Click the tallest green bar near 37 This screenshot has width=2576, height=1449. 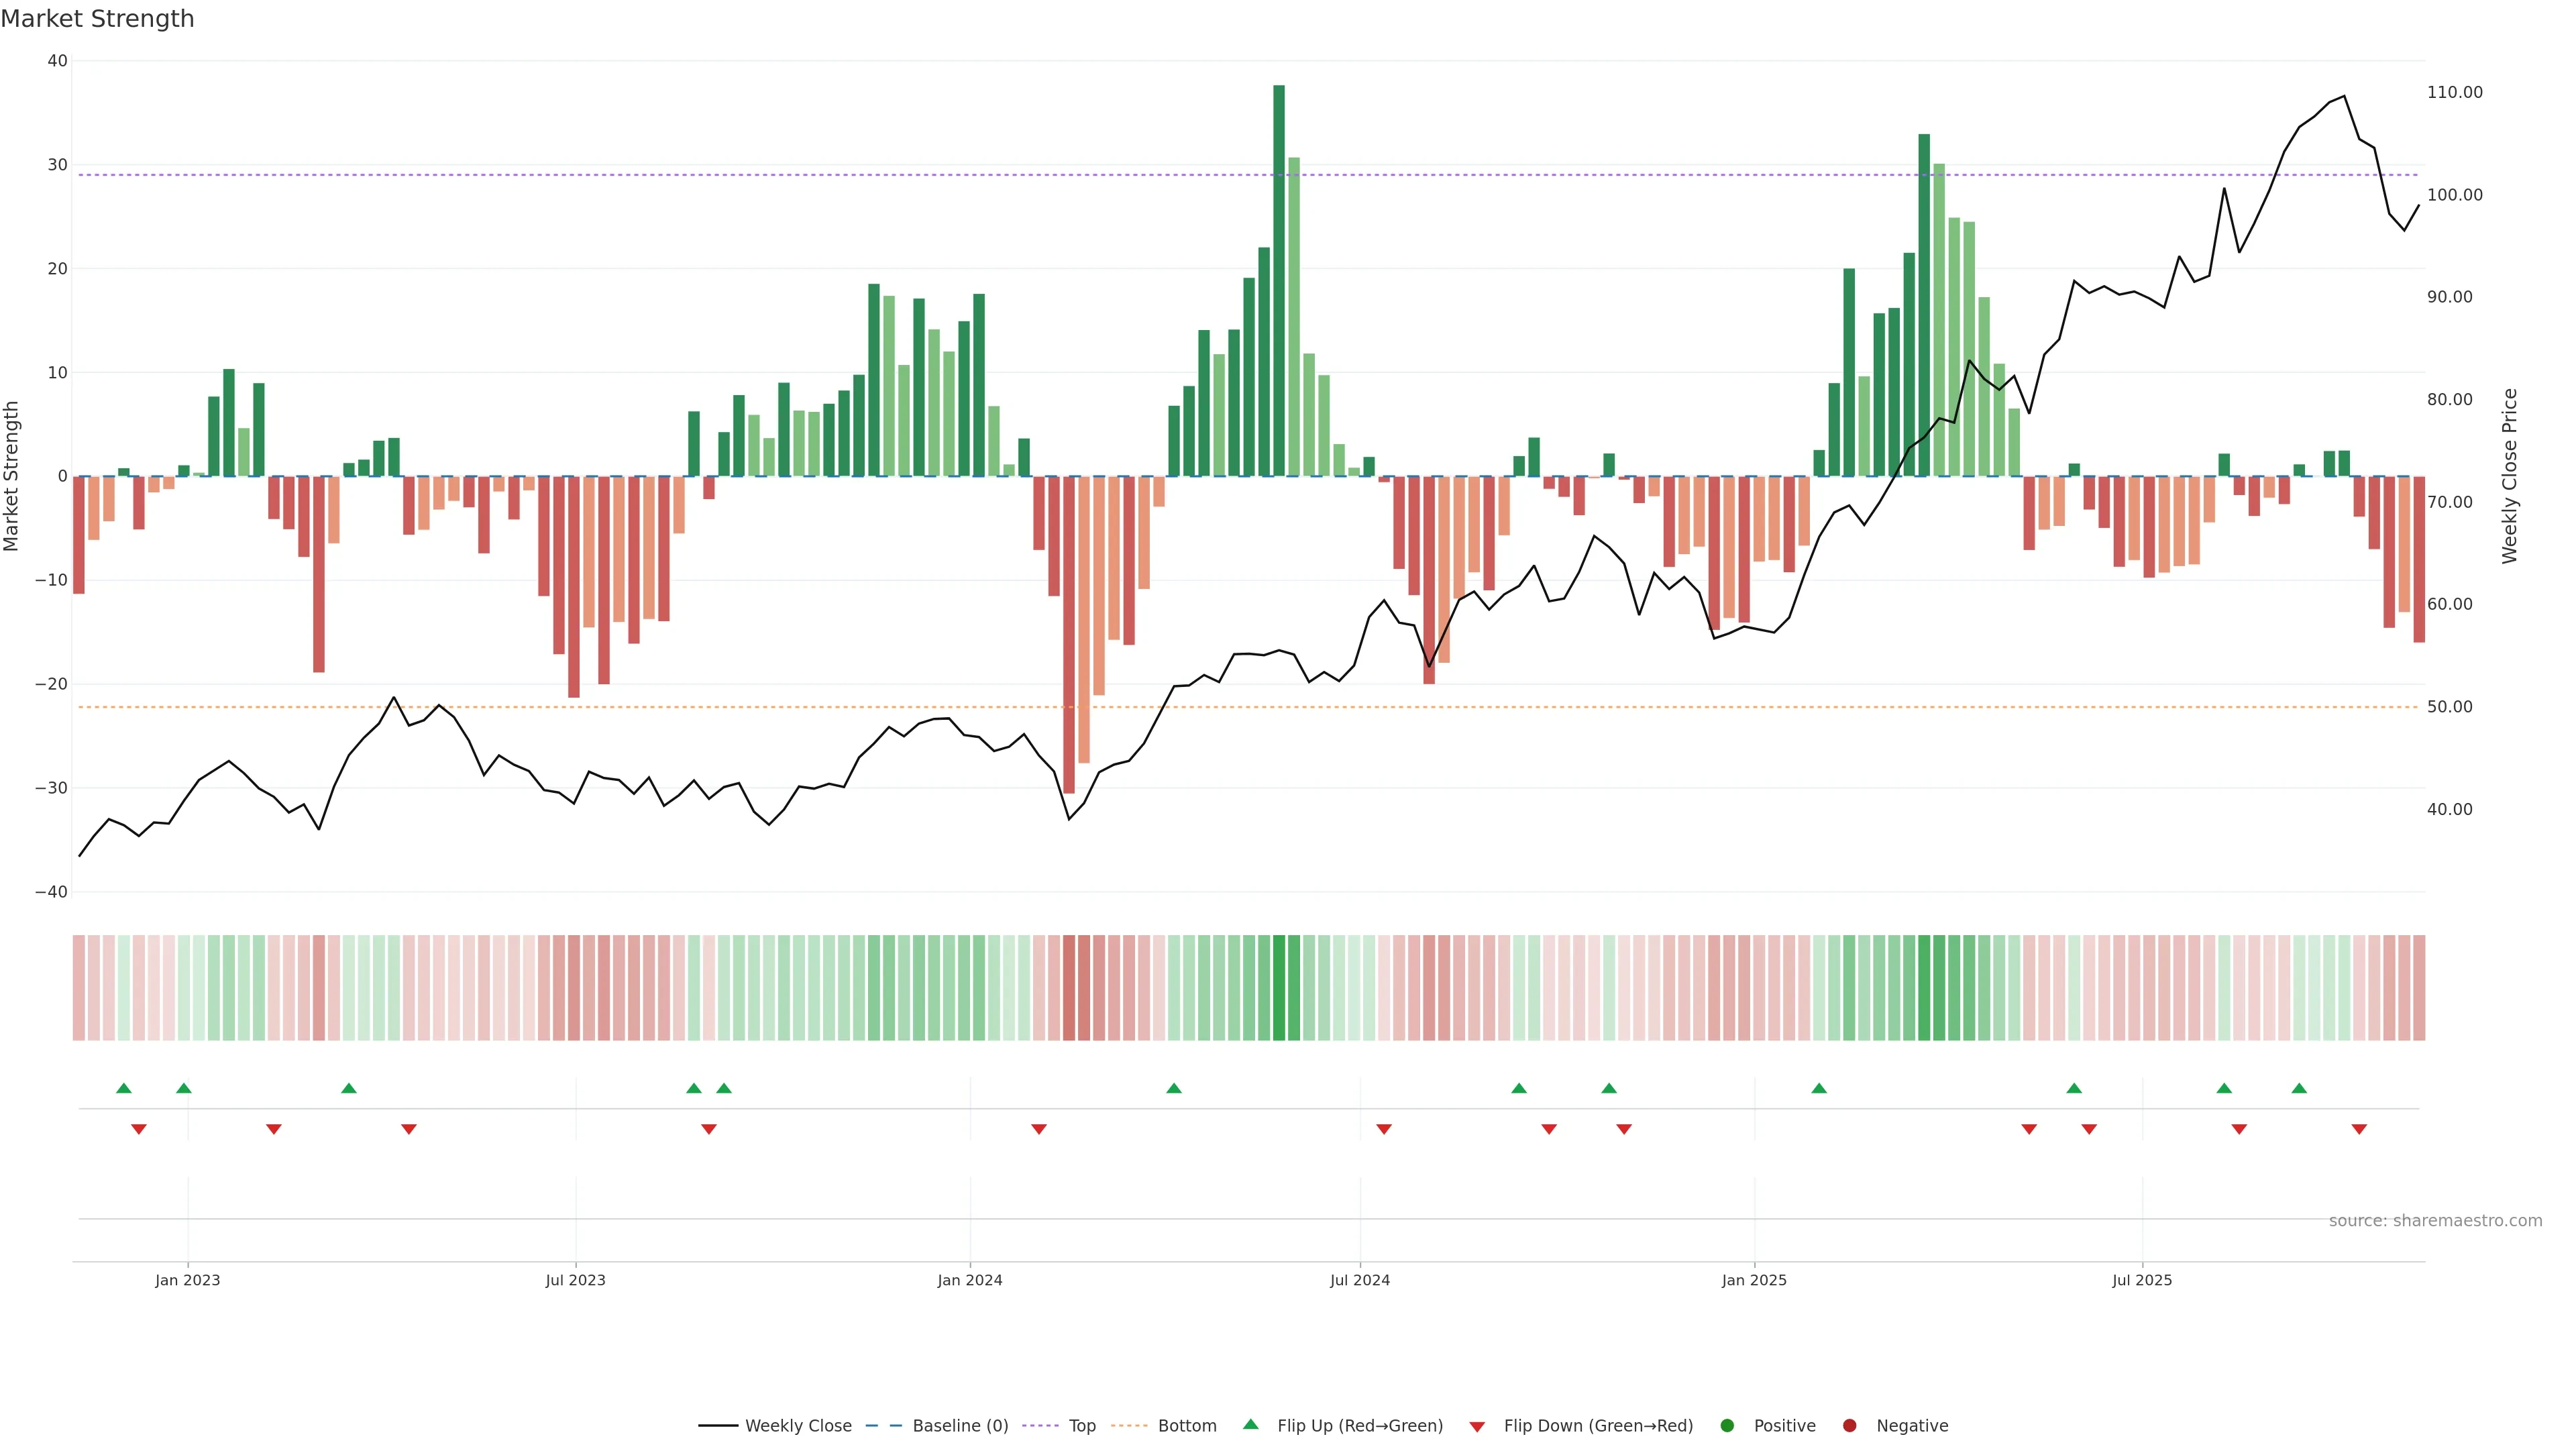click(x=1279, y=280)
